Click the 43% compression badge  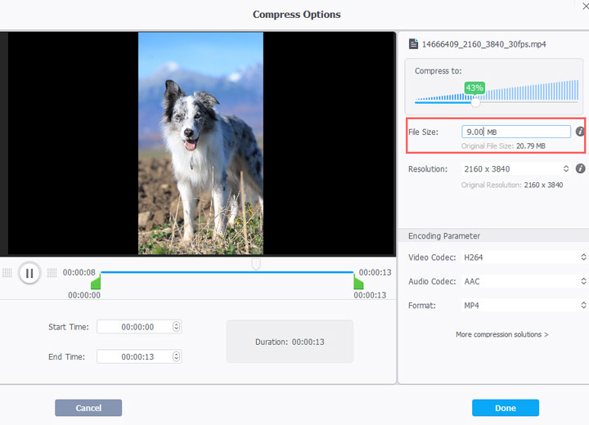tap(474, 87)
